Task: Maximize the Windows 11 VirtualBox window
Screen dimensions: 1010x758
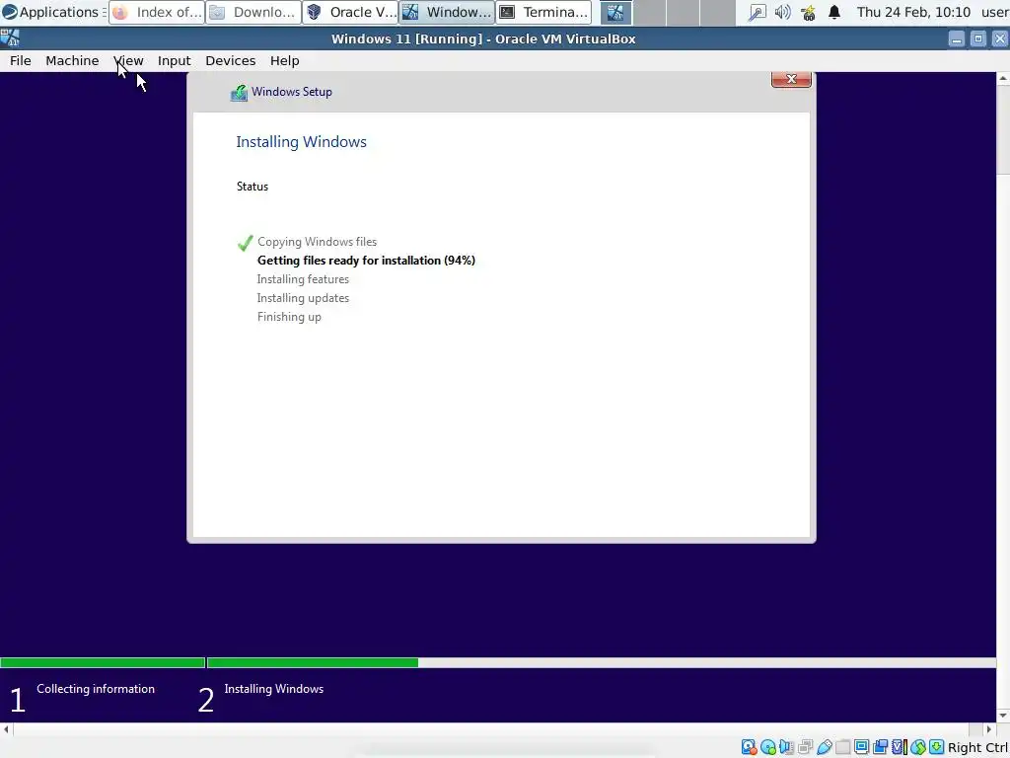Action: pos(977,38)
